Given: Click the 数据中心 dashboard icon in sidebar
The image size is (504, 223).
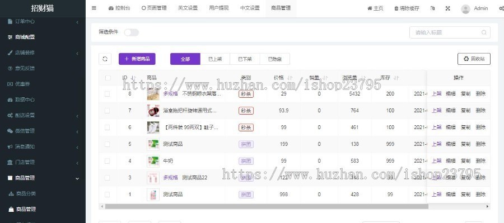Looking at the screenshot, I should (10, 100).
